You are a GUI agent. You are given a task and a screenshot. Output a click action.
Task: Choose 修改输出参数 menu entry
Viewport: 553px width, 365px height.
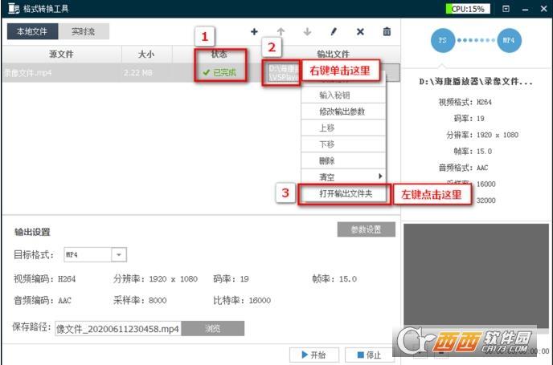(x=343, y=112)
